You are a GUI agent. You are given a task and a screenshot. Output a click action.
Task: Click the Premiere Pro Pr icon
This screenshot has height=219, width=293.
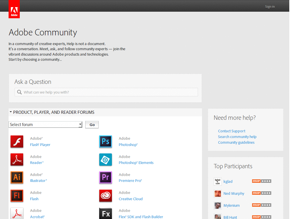(x=106, y=178)
